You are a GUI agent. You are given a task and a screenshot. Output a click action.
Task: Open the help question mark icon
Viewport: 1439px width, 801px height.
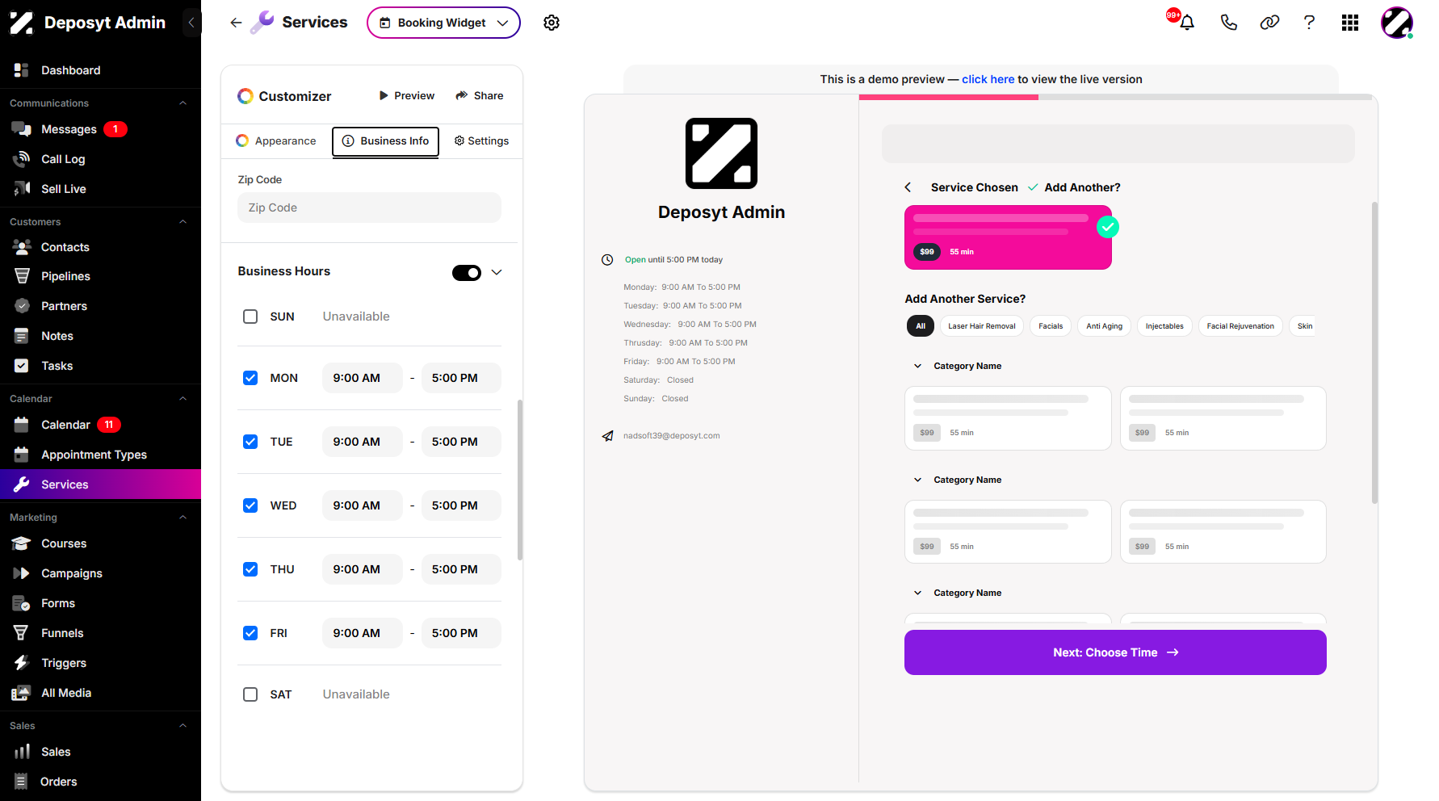pyautogui.click(x=1309, y=23)
